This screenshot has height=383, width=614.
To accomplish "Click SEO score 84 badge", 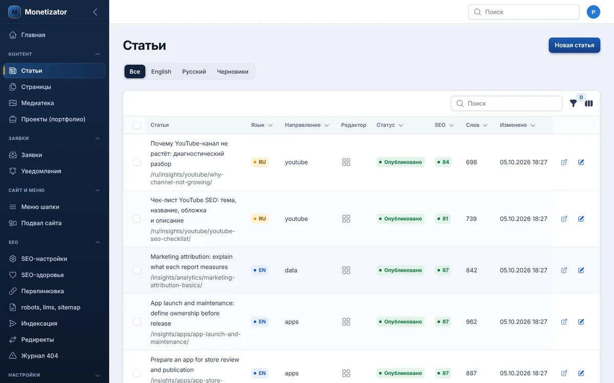I will (443, 162).
